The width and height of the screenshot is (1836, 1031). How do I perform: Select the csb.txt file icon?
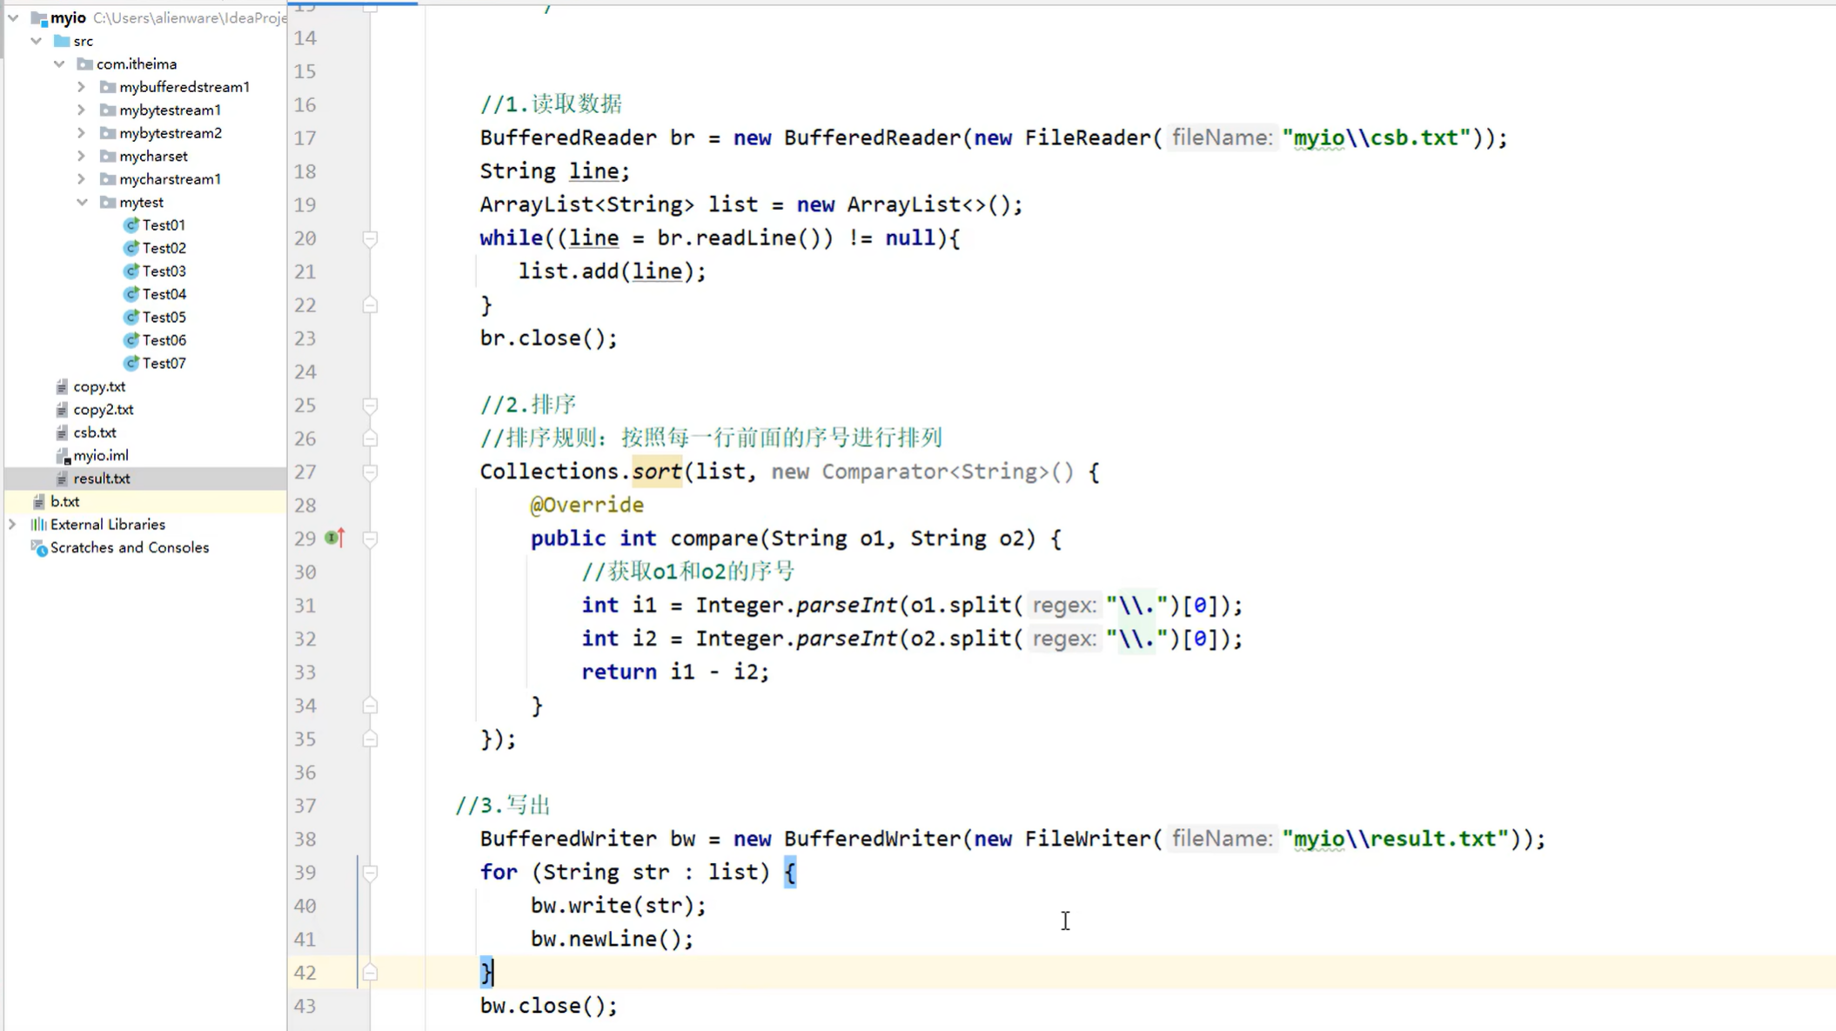point(62,432)
